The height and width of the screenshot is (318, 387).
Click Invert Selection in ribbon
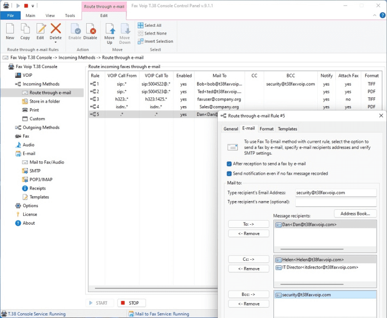pyautogui.click(x=155, y=41)
